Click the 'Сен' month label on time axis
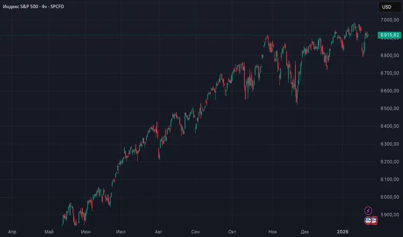403x237 pixels. (195, 232)
